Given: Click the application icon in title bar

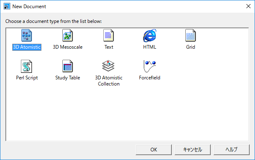Looking at the screenshot, I should 7,6.
